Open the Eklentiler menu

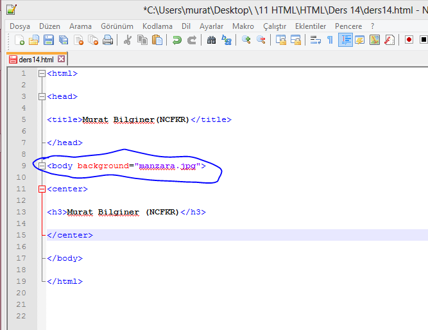pyautogui.click(x=311, y=26)
